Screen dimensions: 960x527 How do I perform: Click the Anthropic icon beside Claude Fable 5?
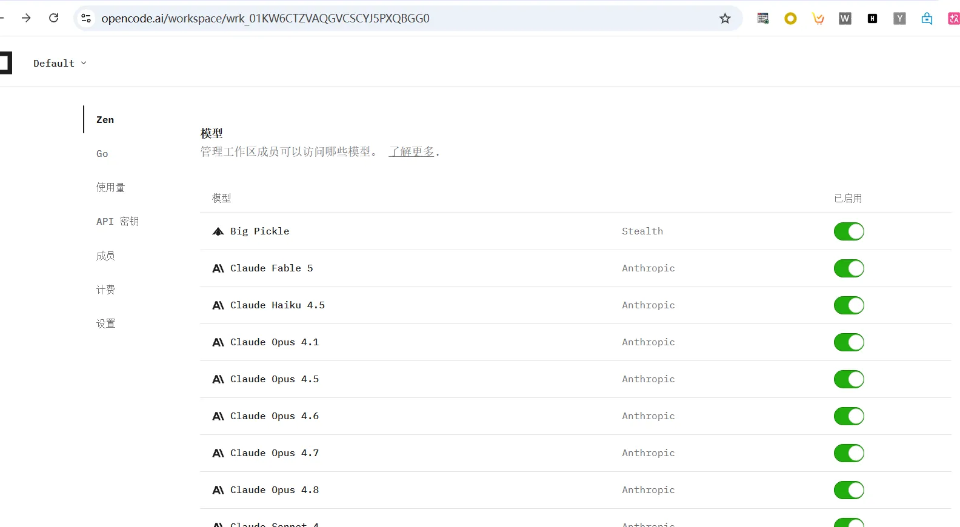click(218, 268)
